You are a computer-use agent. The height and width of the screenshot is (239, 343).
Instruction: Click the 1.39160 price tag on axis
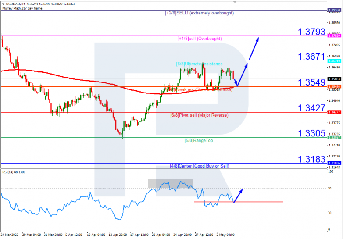point(334,10)
